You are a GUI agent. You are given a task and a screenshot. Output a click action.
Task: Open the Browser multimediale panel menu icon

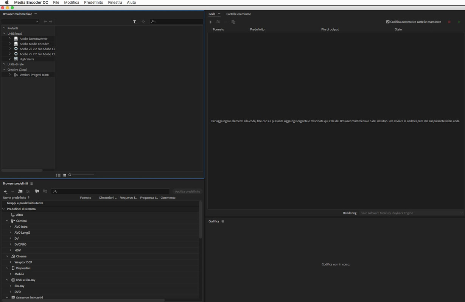pos(36,14)
